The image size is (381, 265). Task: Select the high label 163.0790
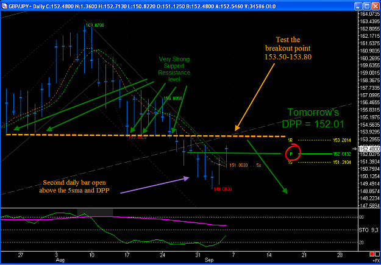[x=96, y=25]
